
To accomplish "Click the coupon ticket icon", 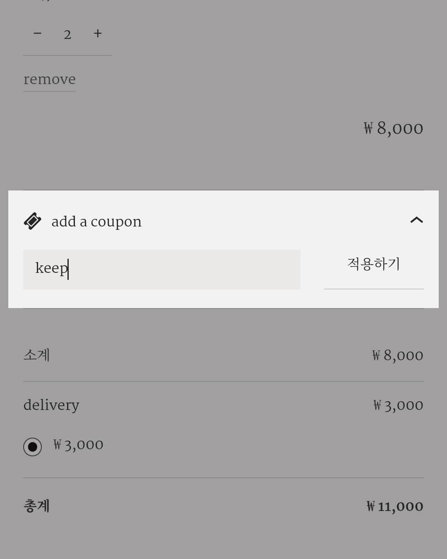I will pos(32,221).
